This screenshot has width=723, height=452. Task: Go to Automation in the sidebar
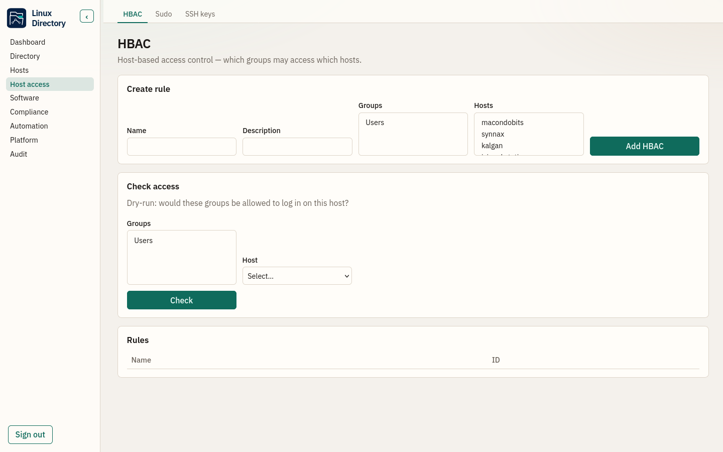click(x=50, y=126)
